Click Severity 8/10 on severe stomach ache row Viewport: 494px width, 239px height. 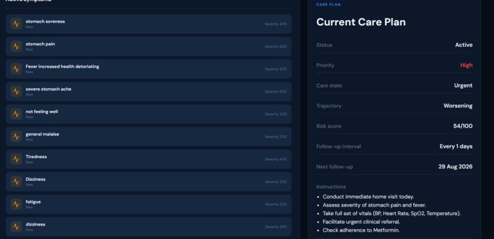click(x=276, y=92)
